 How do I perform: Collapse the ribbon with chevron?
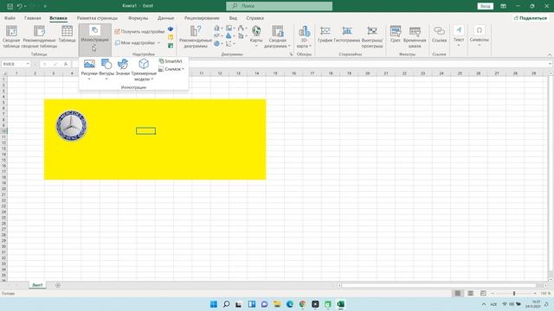point(550,54)
